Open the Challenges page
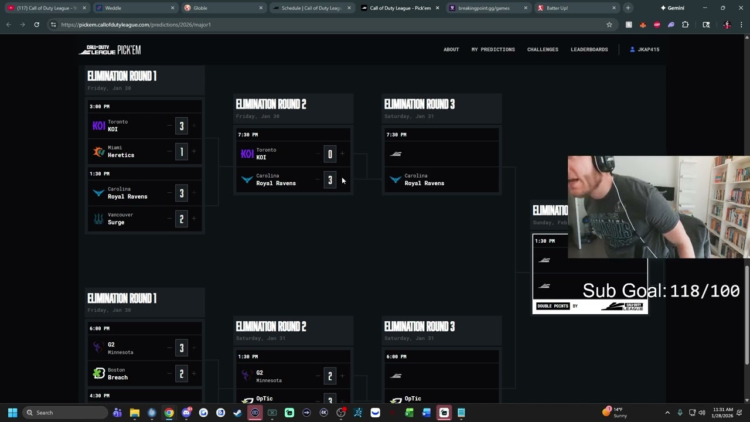The image size is (750, 422). click(543, 50)
